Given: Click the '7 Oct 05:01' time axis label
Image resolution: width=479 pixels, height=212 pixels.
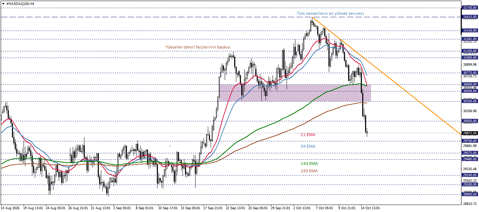Looking at the screenshot, I should click(x=325, y=208).
